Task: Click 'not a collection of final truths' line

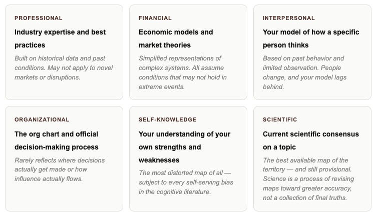Action: [x=305, y=198]
